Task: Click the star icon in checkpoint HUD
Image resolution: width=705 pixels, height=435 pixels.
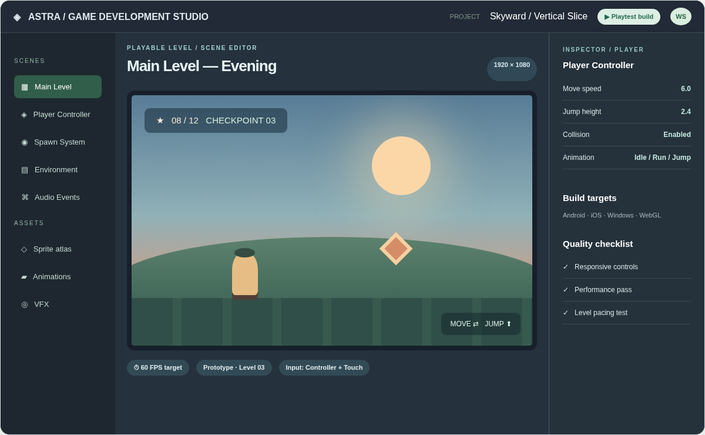Action: pos(160,120)
